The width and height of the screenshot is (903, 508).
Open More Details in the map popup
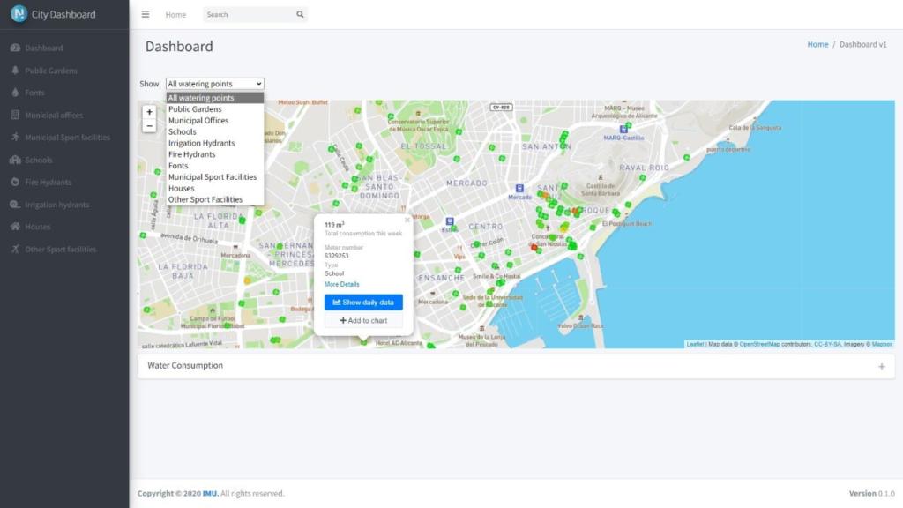pos(342,284)
